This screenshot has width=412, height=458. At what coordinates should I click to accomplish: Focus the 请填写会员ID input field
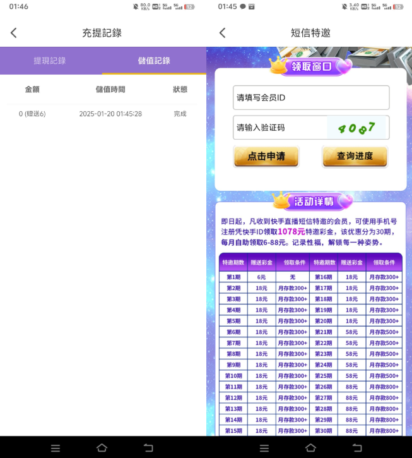click(x=310, y=98)
